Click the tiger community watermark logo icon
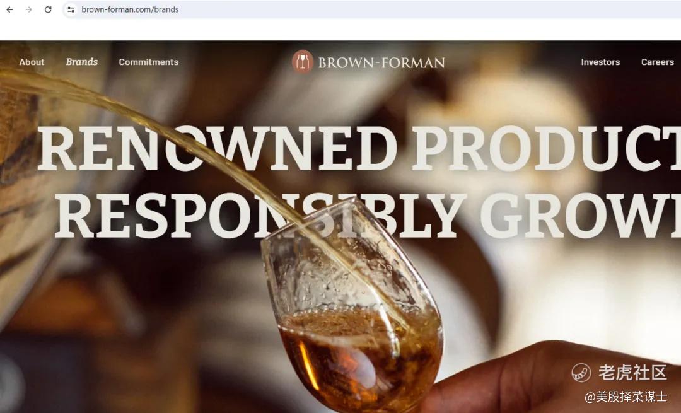Viewport: 681px width, 413px height. click(x=581, y=373)
